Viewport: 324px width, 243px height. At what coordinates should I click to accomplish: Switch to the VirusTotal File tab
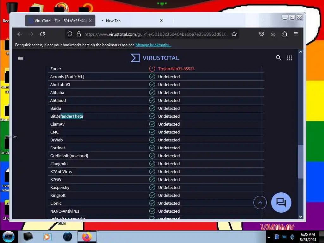pyautogui.click(x=60, y=21)
